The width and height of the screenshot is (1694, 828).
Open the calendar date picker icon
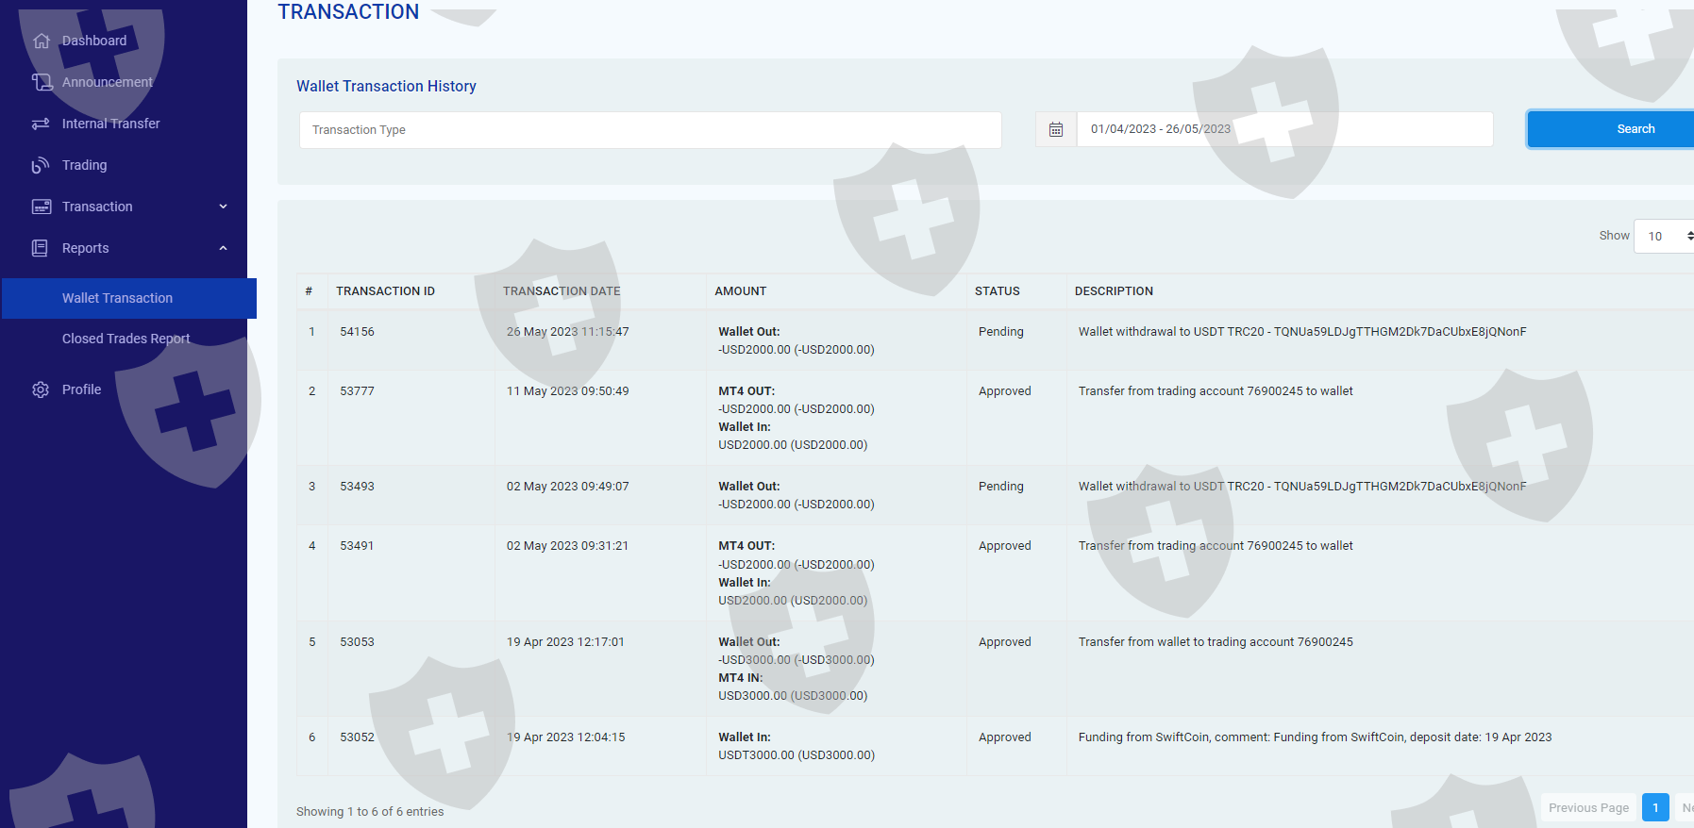click(x=1056, y=129)
